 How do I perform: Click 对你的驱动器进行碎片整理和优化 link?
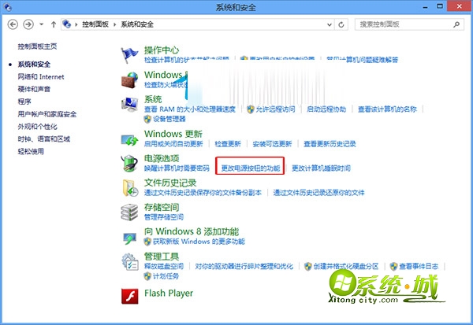244,266
